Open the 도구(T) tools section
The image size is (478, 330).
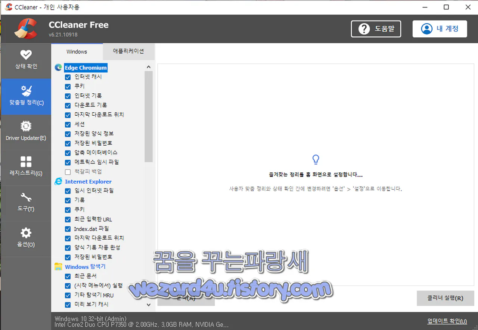26,203
